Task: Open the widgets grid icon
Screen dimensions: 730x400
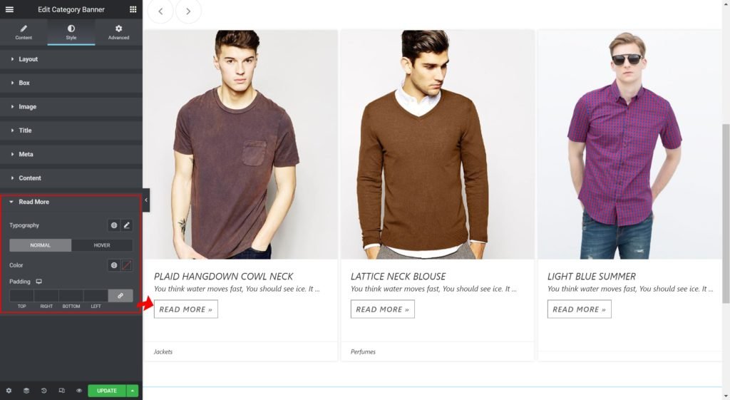Action: point(133,9)
